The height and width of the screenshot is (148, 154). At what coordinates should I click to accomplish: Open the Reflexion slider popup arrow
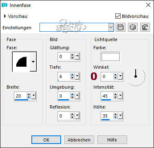[x=77, y=116]
